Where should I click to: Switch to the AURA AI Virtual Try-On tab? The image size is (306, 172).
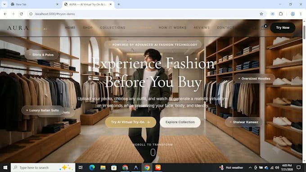(x=88, y=5)
